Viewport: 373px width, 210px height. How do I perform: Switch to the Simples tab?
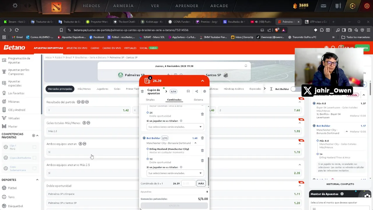coord(150,100)
